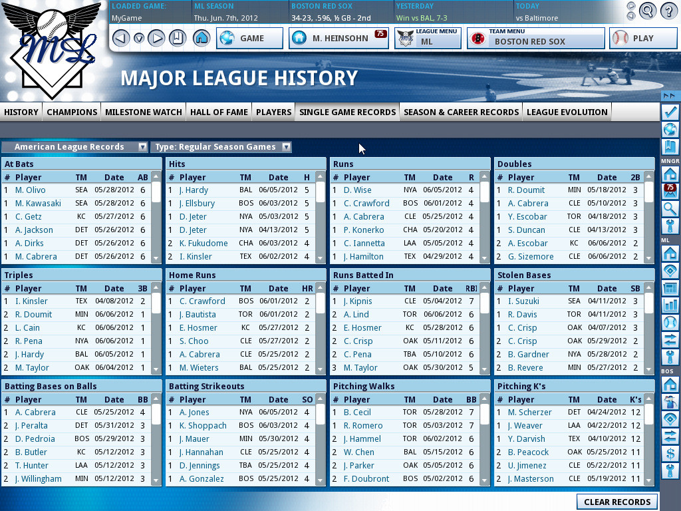Open manager mail icon with 75 badge
This screenshot has width=681, height=511.
(670, 192)
